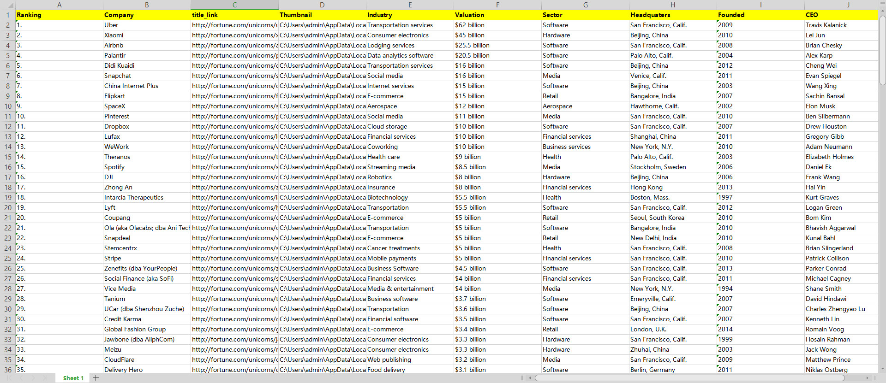
Task: Click the Aerospace sector cell
Action: click(585, 106)
